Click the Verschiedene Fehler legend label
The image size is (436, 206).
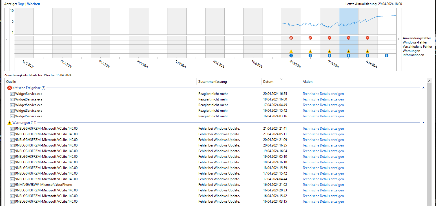417,47
